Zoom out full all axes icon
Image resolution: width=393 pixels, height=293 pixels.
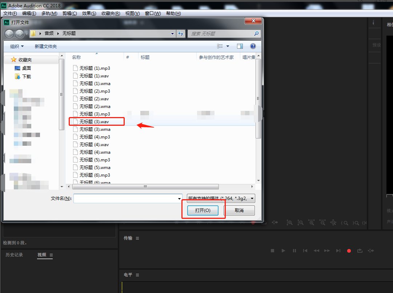point(333,222)
